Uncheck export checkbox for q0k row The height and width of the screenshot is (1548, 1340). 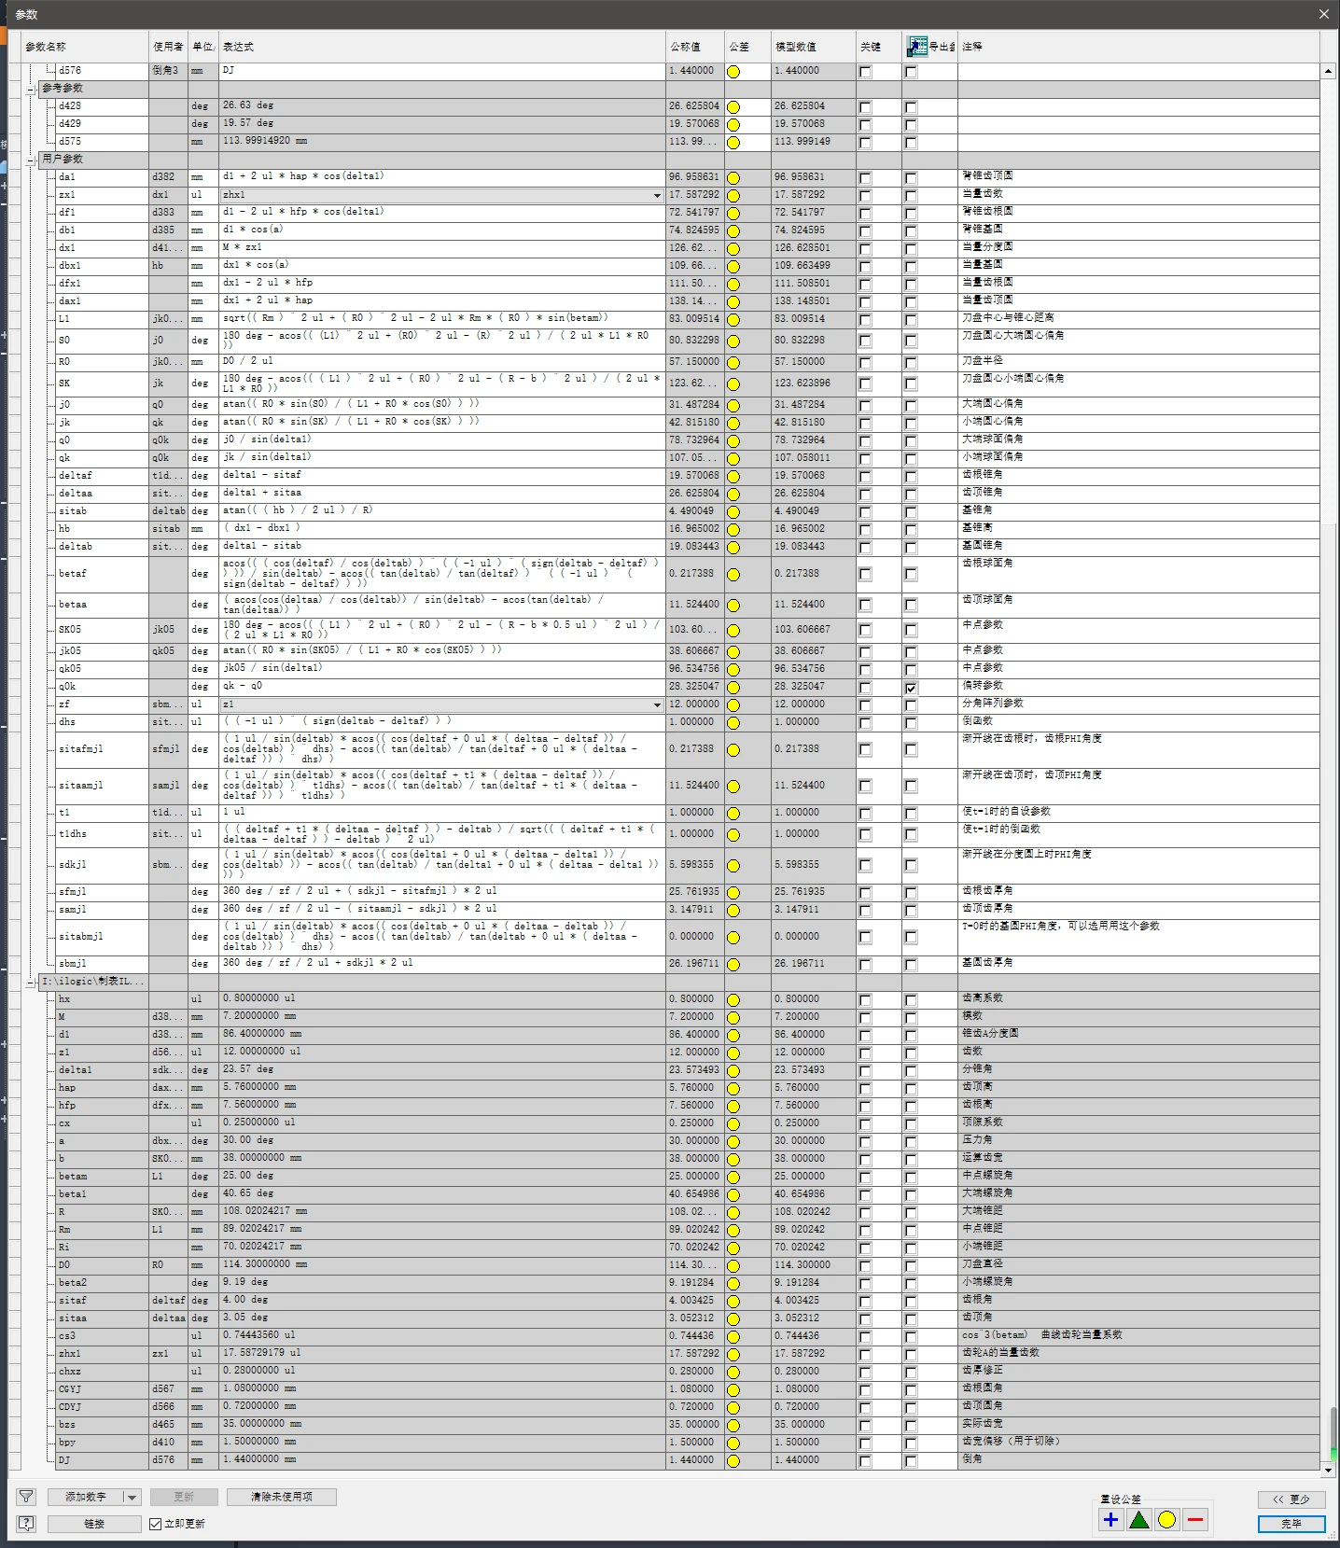(911, 688)
